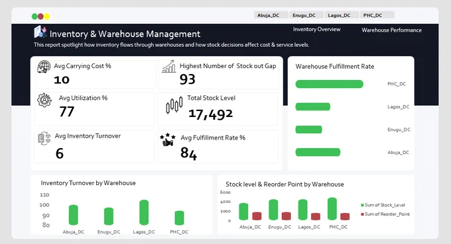Click Stock level & Reorder Point chart title
This screenshot has width=451, height=244.
click(285, 184)
